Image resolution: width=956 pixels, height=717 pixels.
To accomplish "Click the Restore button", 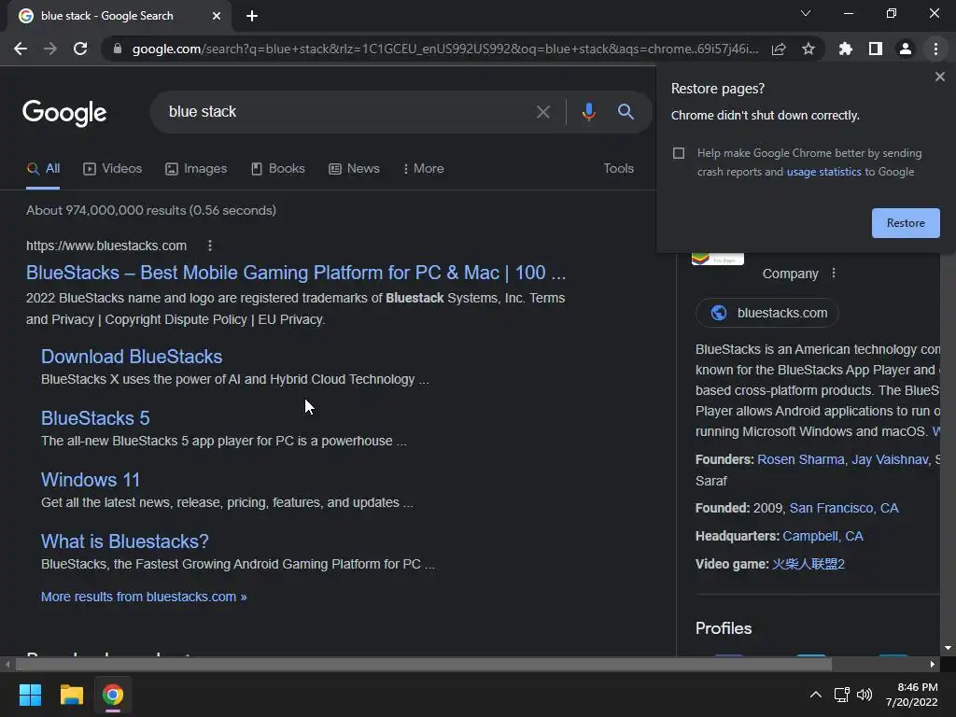I will [906, 223].
